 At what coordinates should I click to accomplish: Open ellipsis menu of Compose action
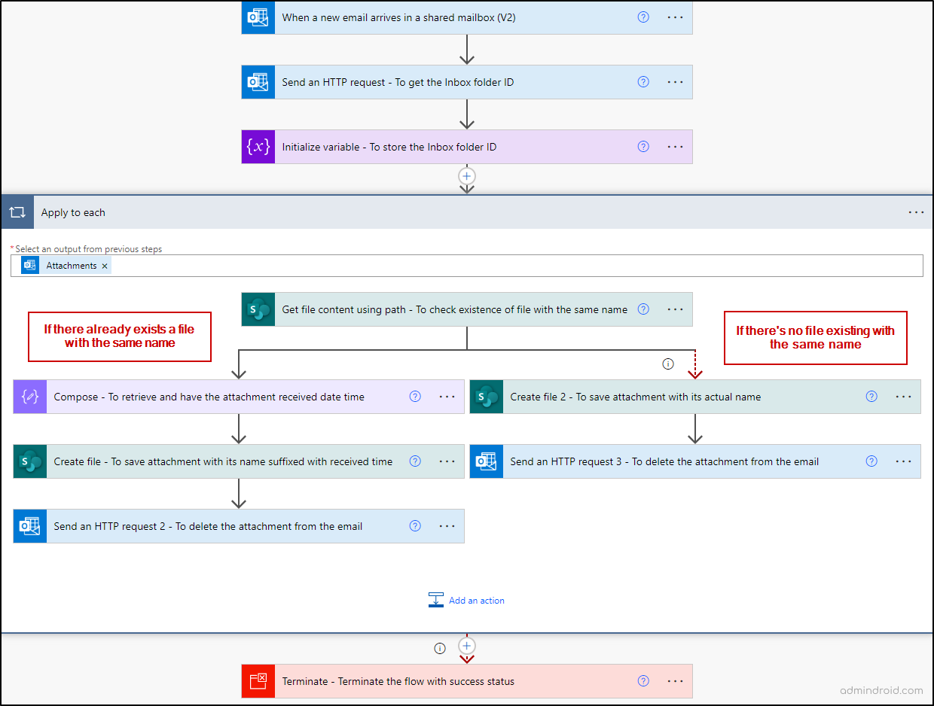pyautogui.click(x=447, y=397)
